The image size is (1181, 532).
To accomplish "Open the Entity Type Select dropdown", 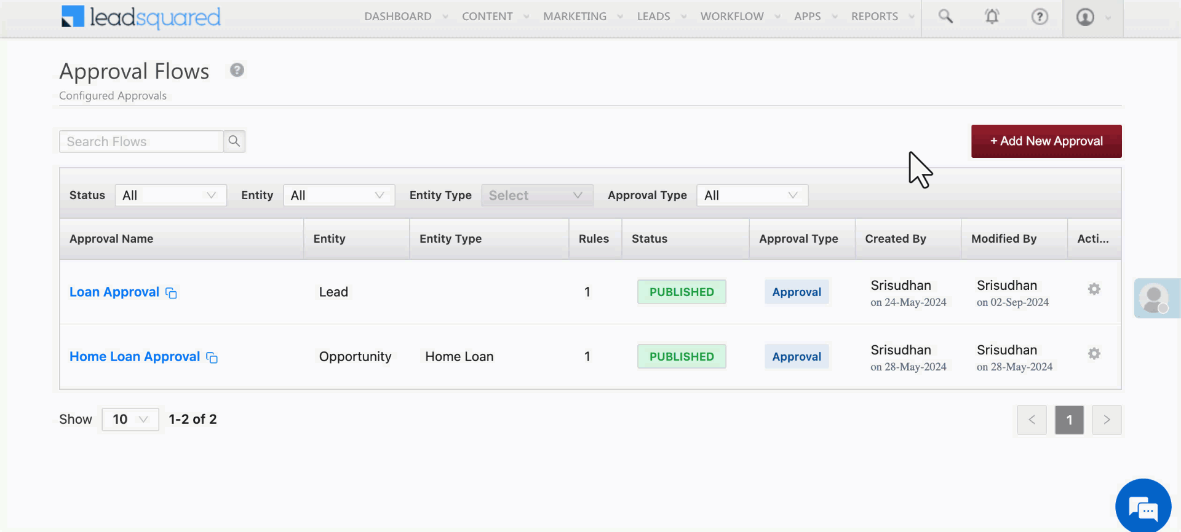I will (x=537, y=195).
